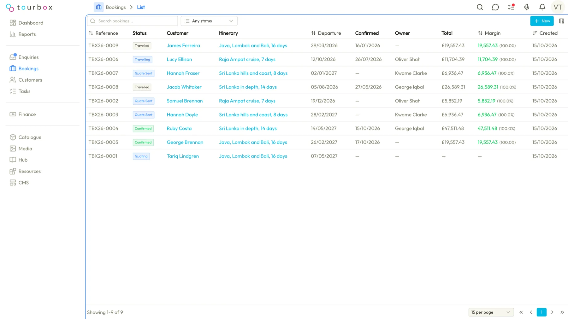The height and width of the screenshot is (319, 568).
Task: Open Dashboard in the sidebar
Action: pyautogui.click(x=31, y=23)
